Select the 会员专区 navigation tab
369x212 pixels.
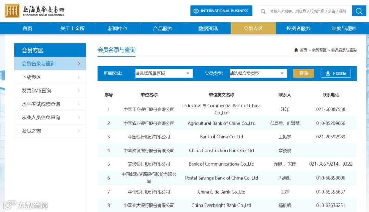(253, 28)
